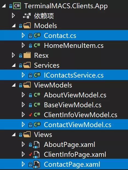Screen dimensions: 128x170
Task: Click the lock icon on AboutPage.xaml
Action: [30, 145]
